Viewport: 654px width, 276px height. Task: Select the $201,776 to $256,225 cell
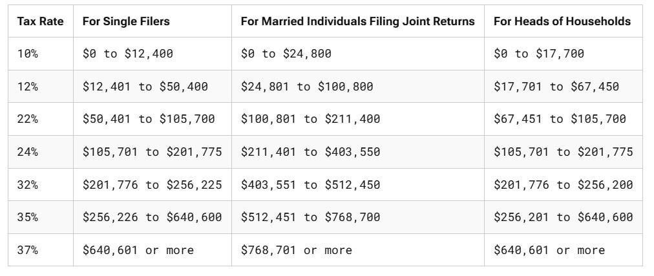pyautogui.click(x=152, y=185)
